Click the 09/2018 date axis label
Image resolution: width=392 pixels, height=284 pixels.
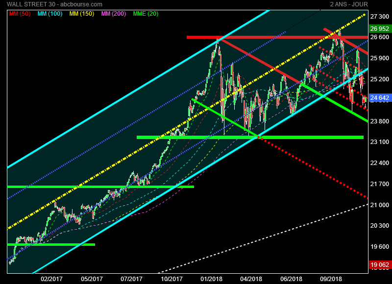click(x=331, y=279)
